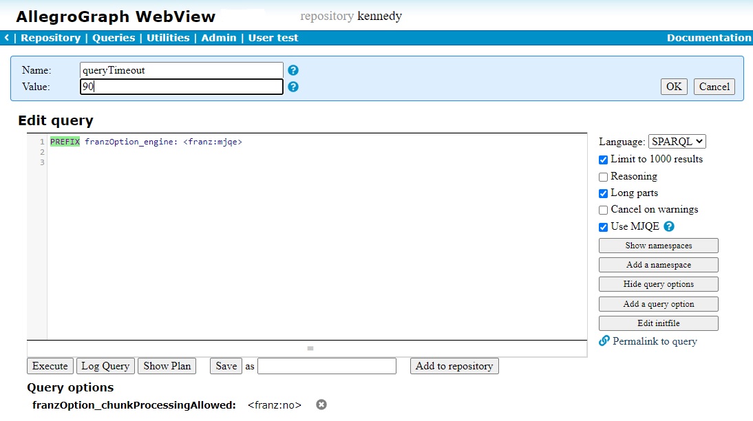This screenshot has height=421, width=753.
Task: Open the Admin menu
Action: [219, 38]
